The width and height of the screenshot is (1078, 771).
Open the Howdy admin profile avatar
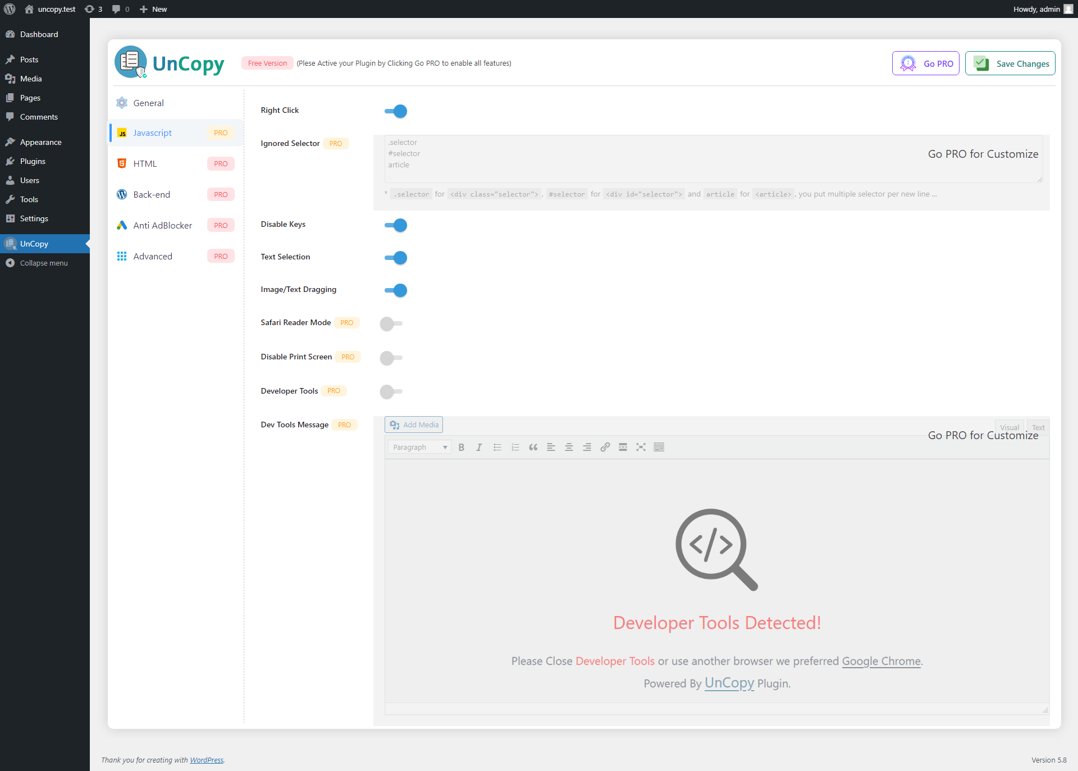(1068, 9)
